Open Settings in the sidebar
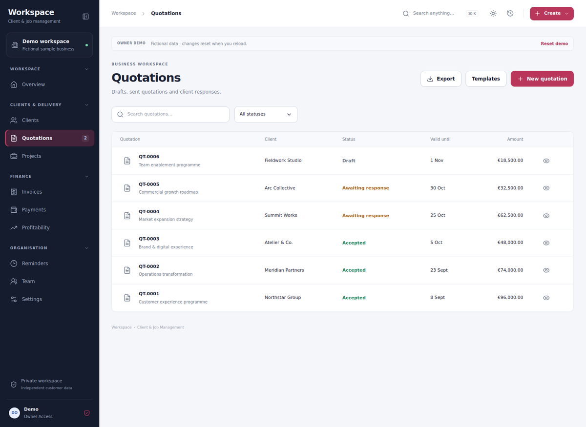 (49, 299)
